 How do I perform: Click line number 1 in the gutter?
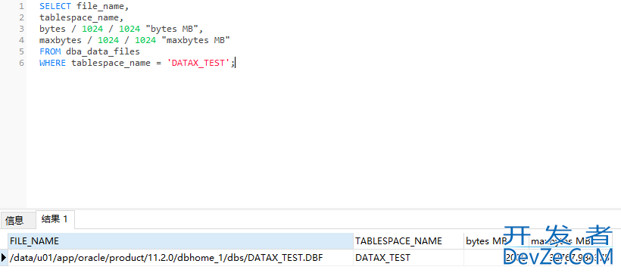tap(21, 6)
